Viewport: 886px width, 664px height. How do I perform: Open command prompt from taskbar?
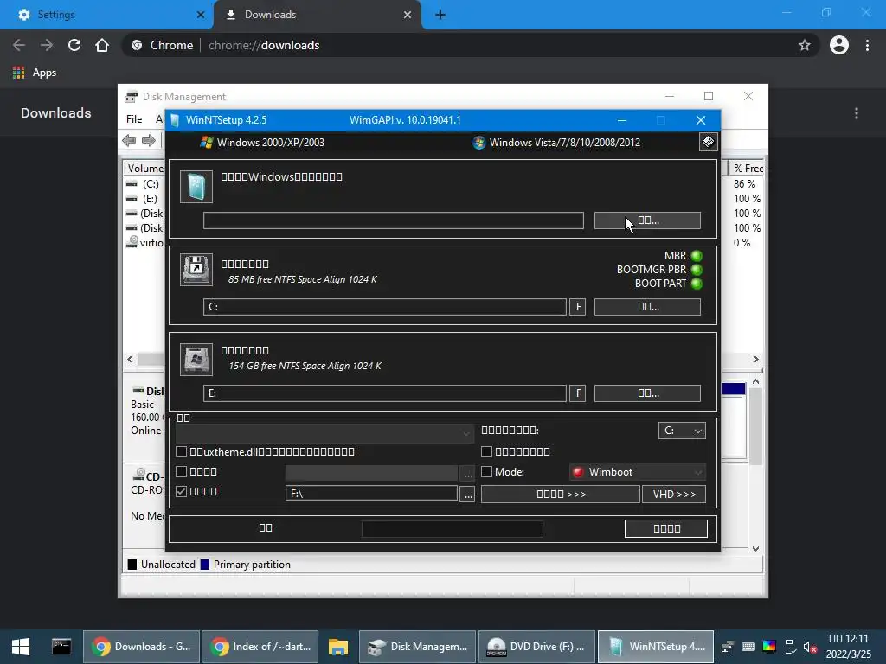pyautogui.click(x=61, y=647)
